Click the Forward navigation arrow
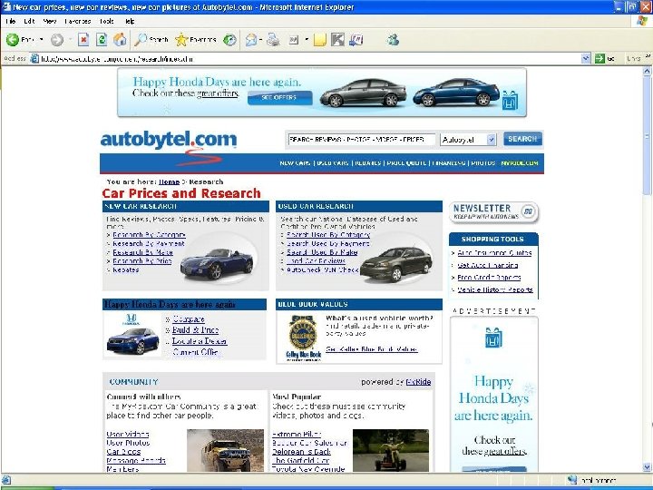 click(57, 40)
